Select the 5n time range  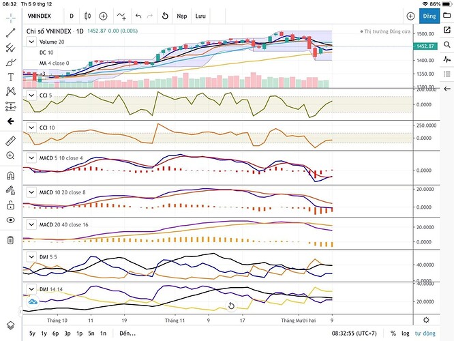coord(91,333)
